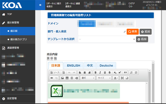The height and width of the screenshot is (104, 166).
Task: Open the テンプレートから選択 dropdown
Action: (107, 39)
